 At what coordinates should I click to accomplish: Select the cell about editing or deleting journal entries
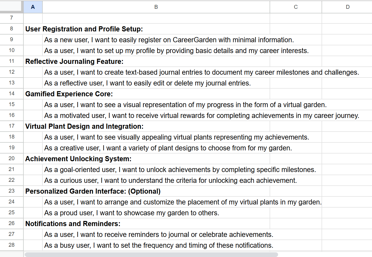(156, 83)
